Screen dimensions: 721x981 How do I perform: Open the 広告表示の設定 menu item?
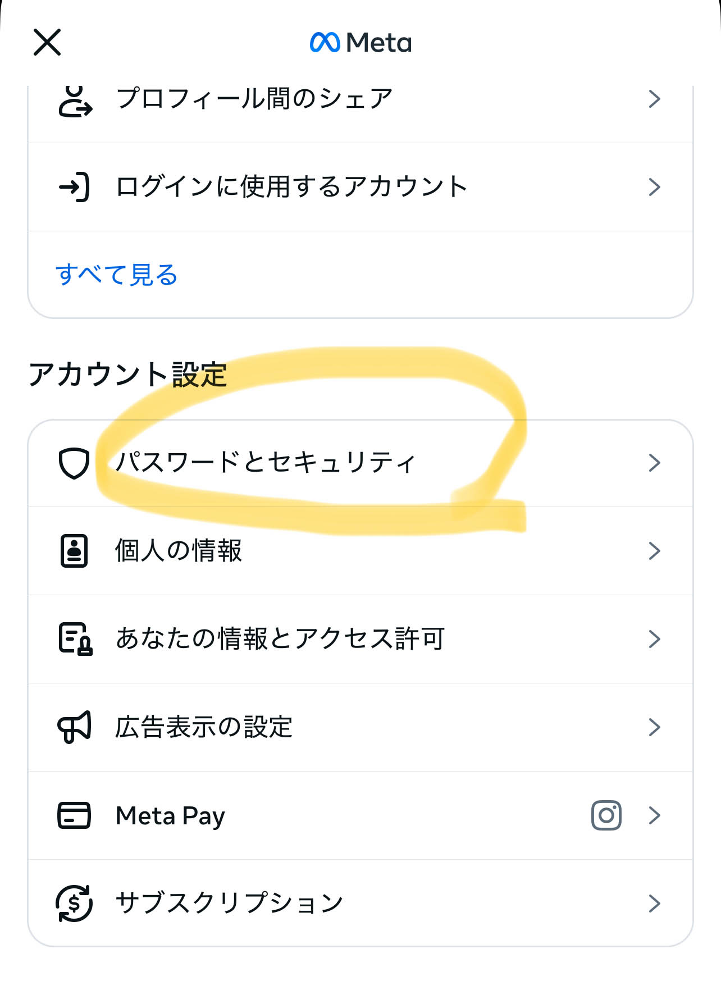[360, 727]
